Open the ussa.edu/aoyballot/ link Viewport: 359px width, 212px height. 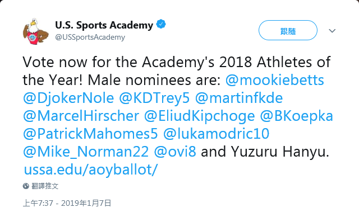pyautogui.click(x=91, y=169)
